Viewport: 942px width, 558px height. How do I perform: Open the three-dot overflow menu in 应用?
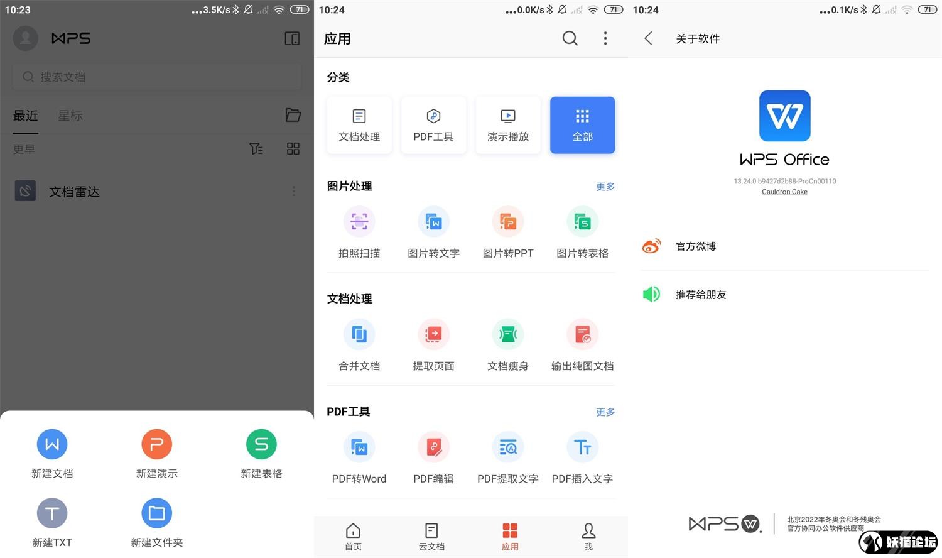coord(605,38)
